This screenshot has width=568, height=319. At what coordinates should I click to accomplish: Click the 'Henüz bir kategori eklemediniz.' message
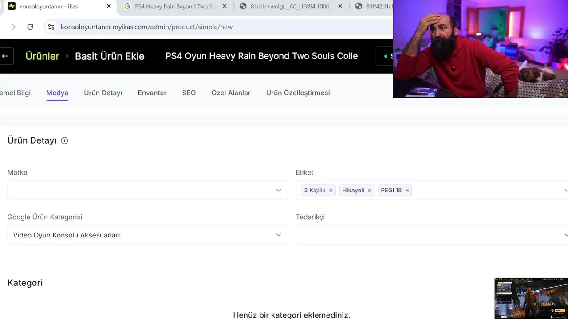pyautogui.click(x=292, y=315)
